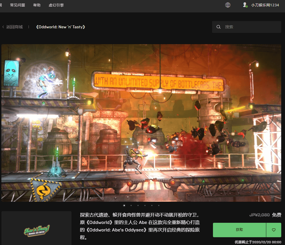Select the sixth carousel dot
The height and width of the screenshot is (245, 285).
click(159, 205)
